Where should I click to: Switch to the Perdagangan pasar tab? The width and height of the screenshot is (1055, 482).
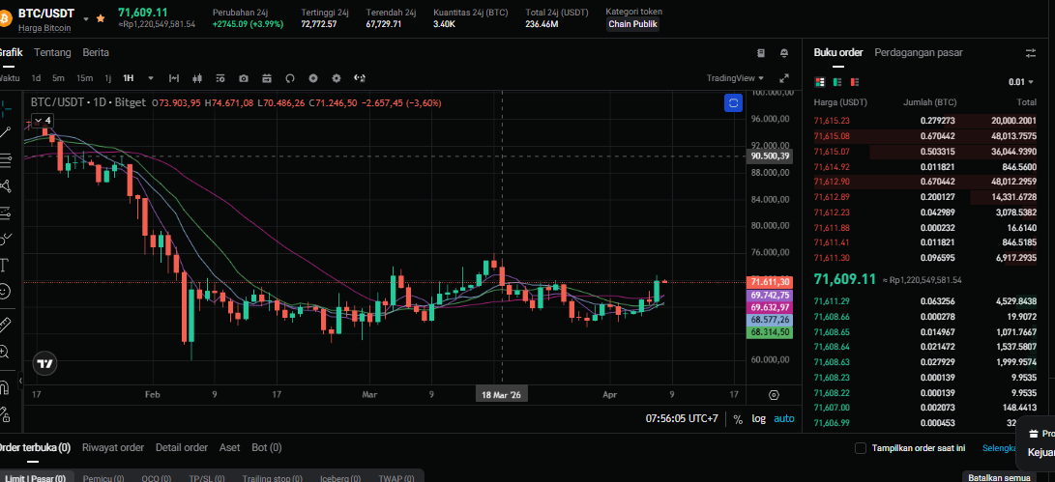coord(918,53)
